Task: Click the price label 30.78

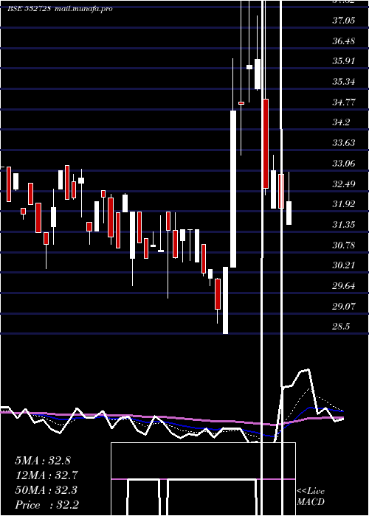Action: click(x=344, y=245)
